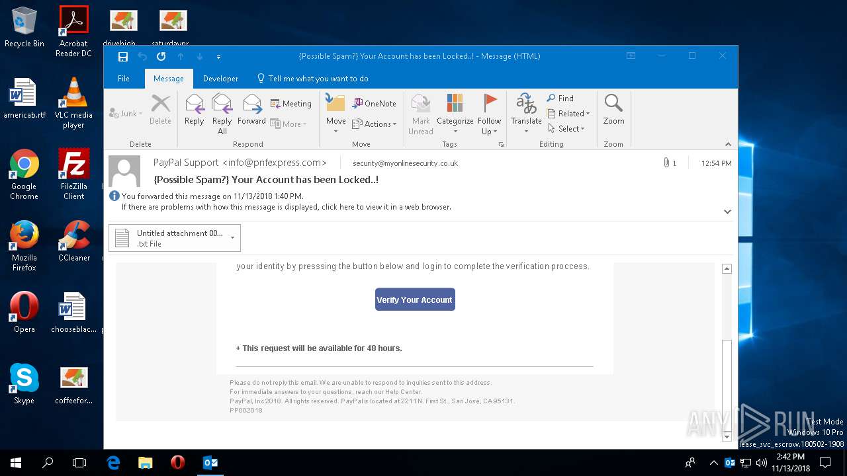
Task: Click the forwarded message info bar
Action: click(212, 196)
